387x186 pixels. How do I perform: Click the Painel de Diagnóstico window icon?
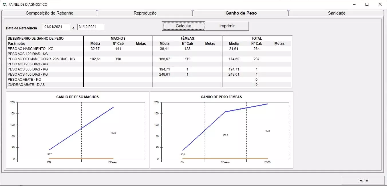[4, 5]
